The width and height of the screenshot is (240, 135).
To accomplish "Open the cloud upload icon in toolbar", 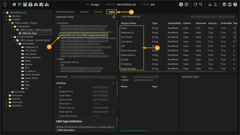I will [x=36, y=4].
